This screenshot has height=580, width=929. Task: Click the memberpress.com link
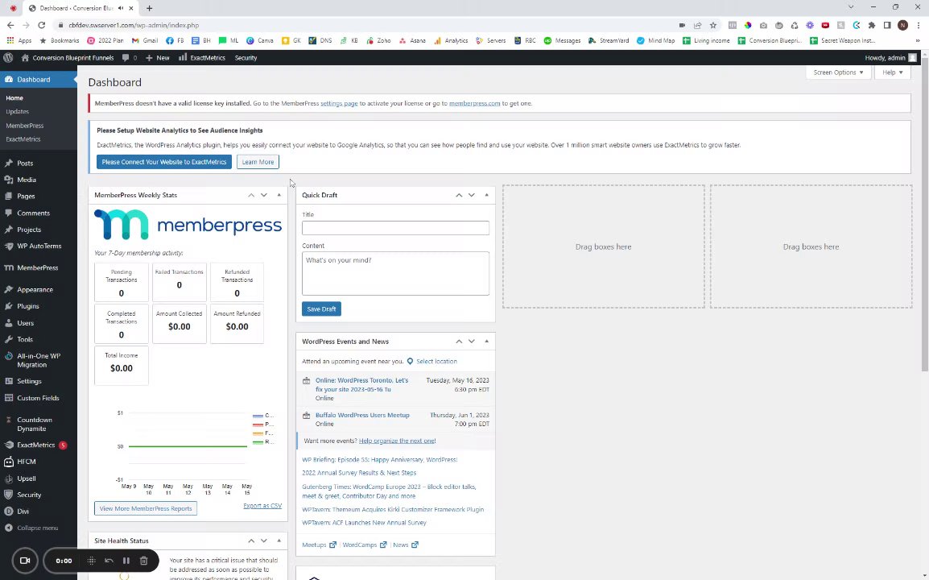pyautogui.click(x=475, y=103)
